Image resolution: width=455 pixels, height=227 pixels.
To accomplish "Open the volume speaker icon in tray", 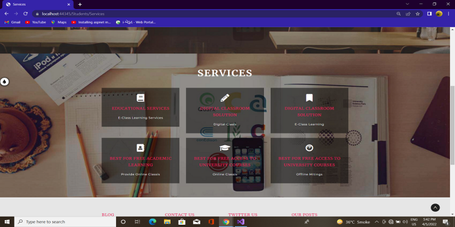I will [x=405, y=222].
